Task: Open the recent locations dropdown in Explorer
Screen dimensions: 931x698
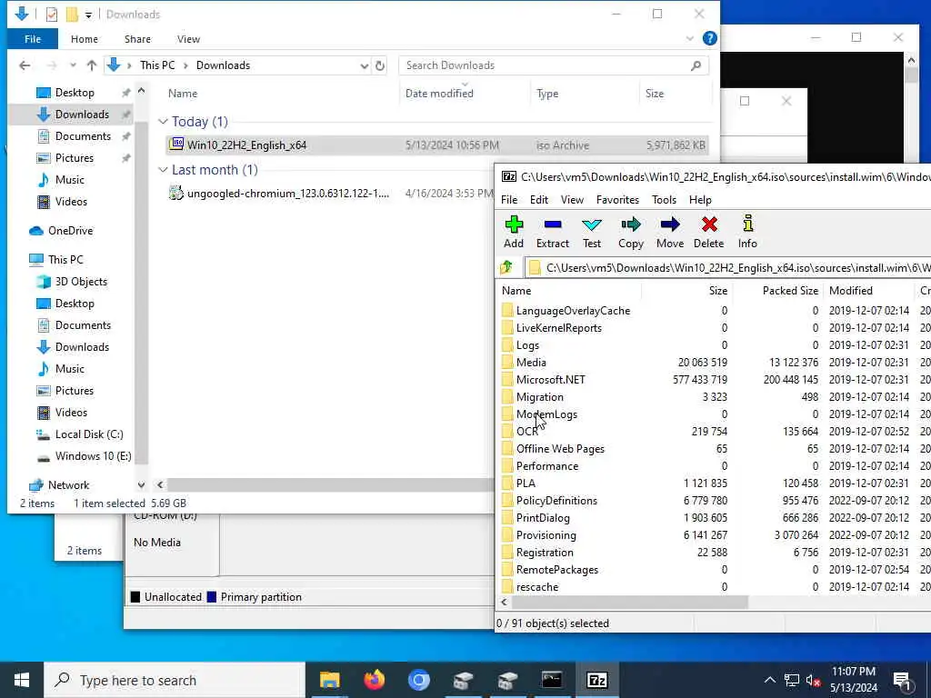Action: coord(73,65)
